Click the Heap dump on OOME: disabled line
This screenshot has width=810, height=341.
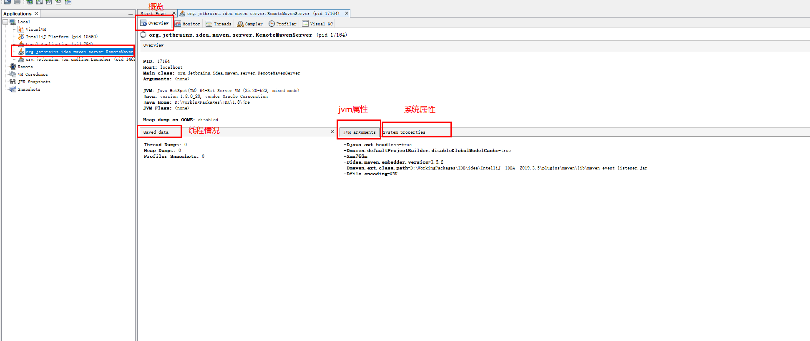pos(181,119)
